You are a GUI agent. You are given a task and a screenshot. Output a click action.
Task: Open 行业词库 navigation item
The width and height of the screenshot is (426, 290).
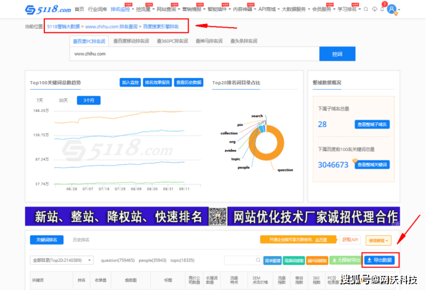97,9
